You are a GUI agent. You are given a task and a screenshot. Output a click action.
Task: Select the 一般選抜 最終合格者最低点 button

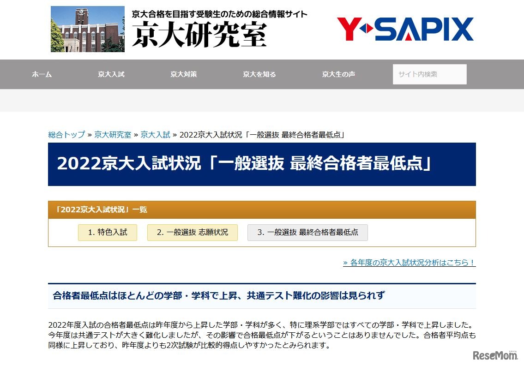[x=307, y=233]
